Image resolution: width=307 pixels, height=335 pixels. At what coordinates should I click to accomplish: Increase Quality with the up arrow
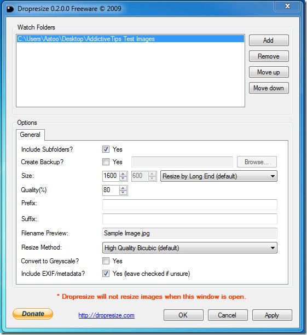click(123, 188)
